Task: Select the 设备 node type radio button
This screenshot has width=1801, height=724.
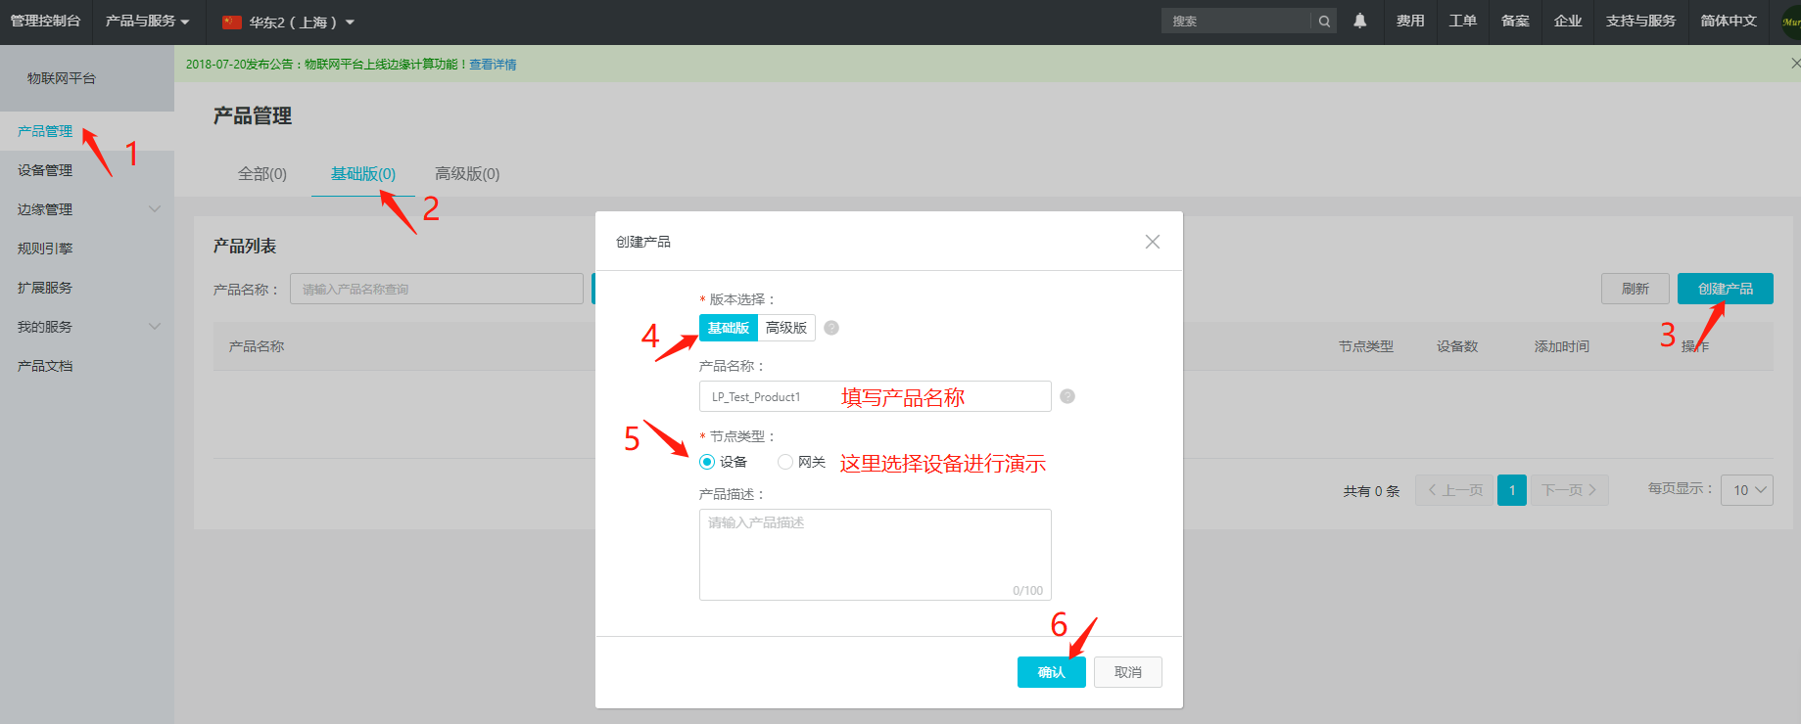Action: tap(707, 462)
